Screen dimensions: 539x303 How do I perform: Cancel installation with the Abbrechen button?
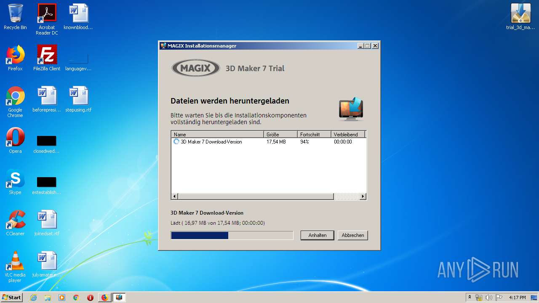(x=353, y=235)
